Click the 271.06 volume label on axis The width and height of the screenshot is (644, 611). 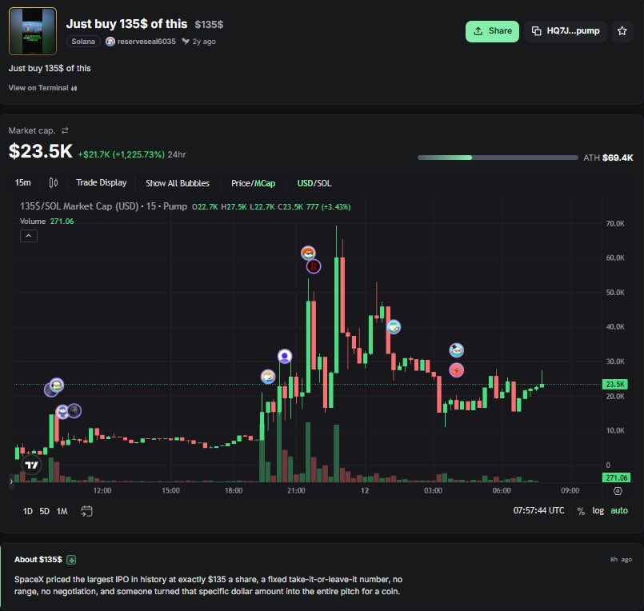[x=615, y=477]
